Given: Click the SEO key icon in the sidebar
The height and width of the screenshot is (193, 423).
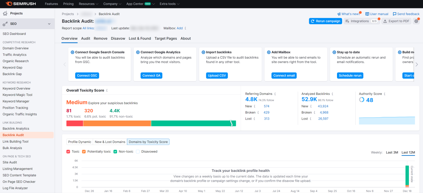Looking at the screenshot, I should (x=5, y=24).
